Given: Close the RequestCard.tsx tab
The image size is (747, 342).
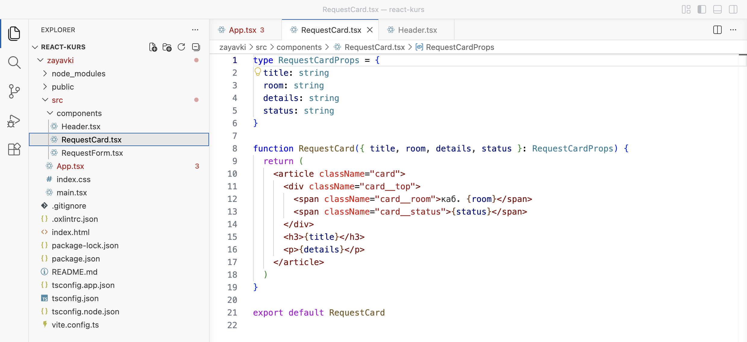Looking at the screenshot, I should point(370,30).
